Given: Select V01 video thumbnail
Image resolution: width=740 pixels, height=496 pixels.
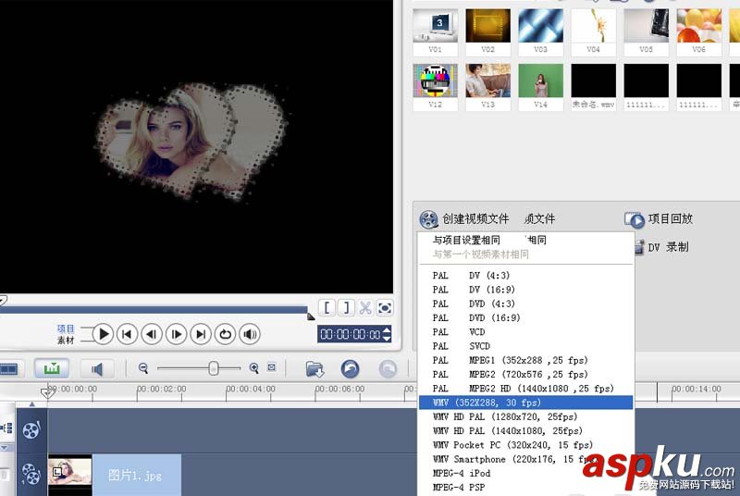Looking at the screenshot, I should coord(435,32).
